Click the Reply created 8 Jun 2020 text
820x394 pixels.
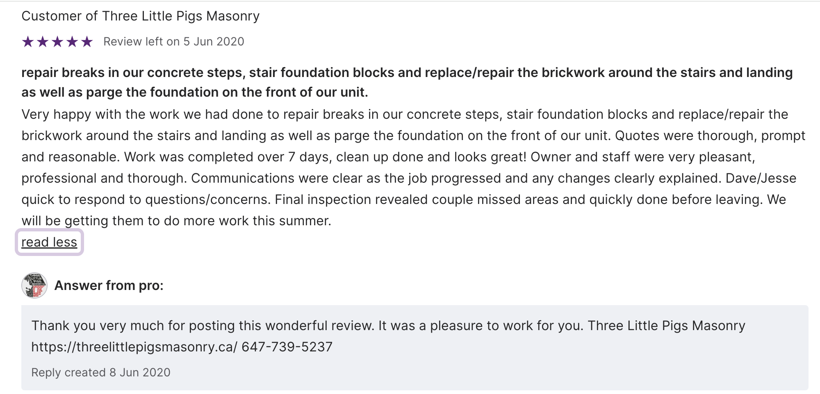pyautogui.click(x=101, y=372)
